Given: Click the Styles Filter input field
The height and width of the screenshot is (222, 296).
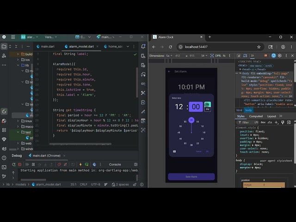Looking at the screenshot, I should click(x=247, y=122).
